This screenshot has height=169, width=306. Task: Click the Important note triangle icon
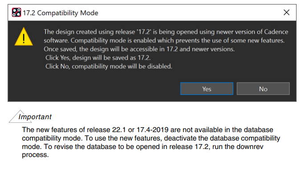(20, 117)
